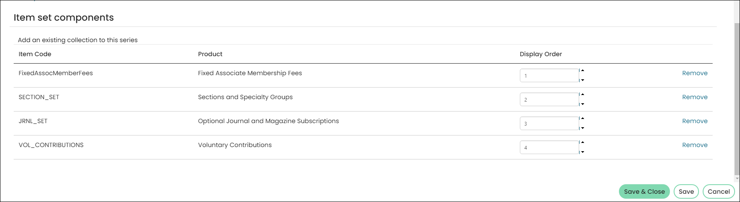
Task: Click up arrow on SECTION_SET display order
Action: pos(582,95)
